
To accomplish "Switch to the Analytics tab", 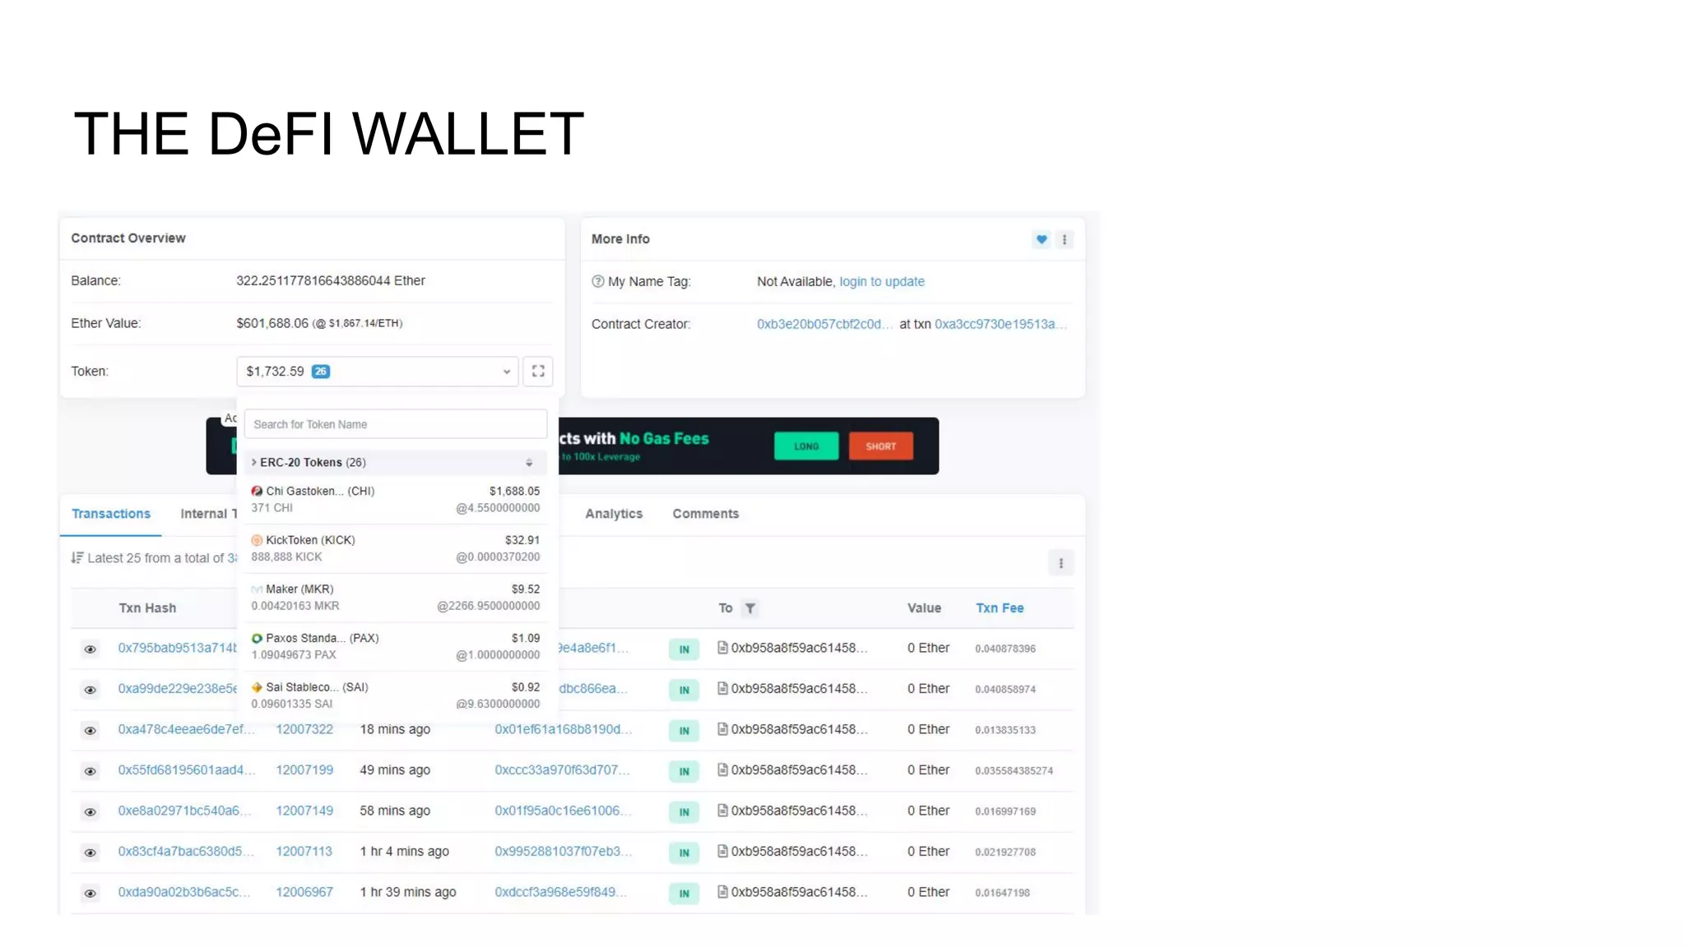I will [x=613, y=514].
